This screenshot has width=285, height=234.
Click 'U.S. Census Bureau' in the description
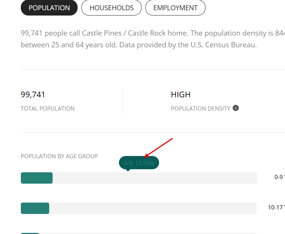tap(224, 45)
